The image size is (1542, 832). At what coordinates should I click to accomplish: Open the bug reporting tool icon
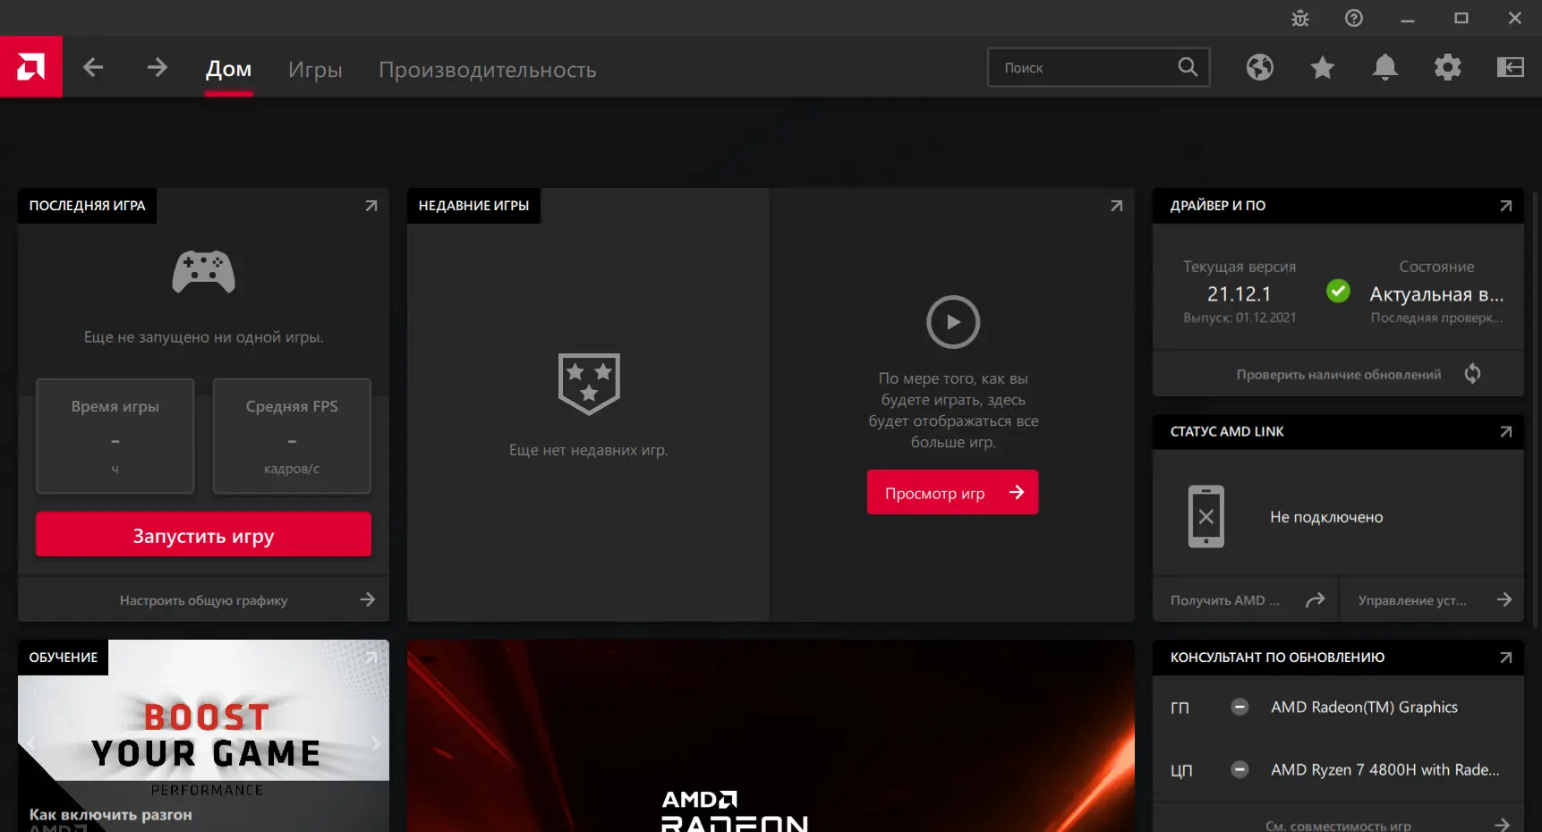click(1299, 18)
